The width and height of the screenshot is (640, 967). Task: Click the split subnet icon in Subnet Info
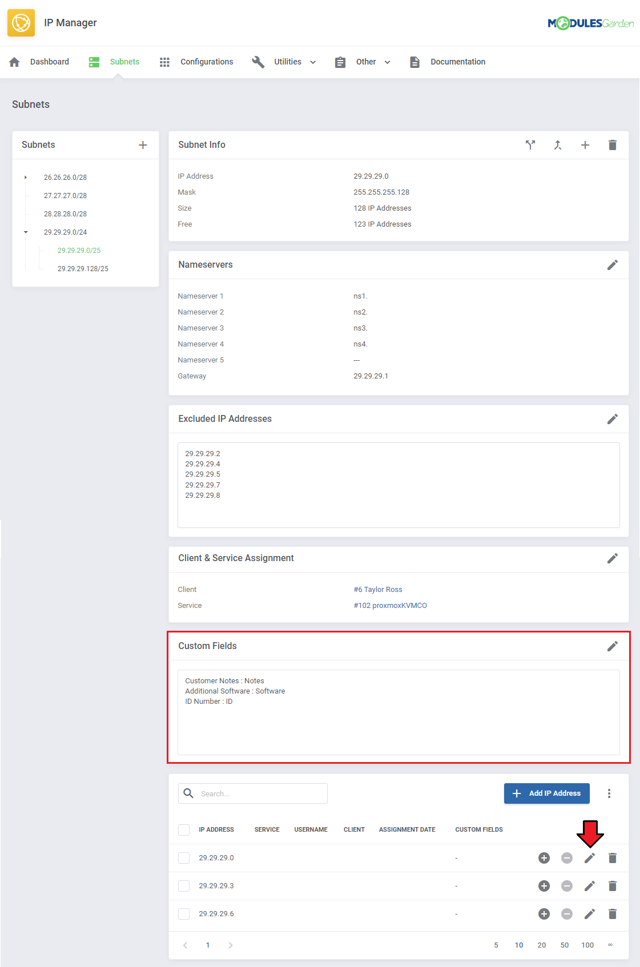[x=530, y=145]
